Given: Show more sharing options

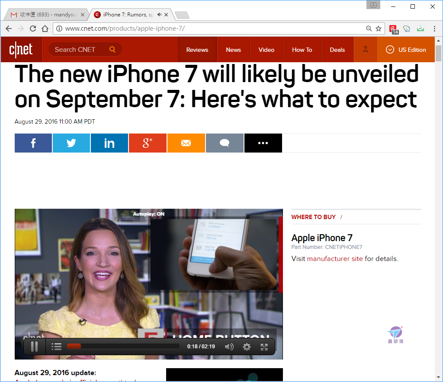Looking at the screenshot, I should (263, 143).
